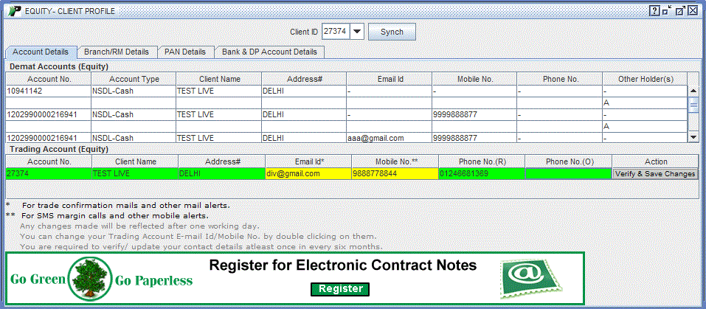The image size is (706, 309).
Task: Select the Demat email cell aaa@gmail.com
Action: point(389,138)
